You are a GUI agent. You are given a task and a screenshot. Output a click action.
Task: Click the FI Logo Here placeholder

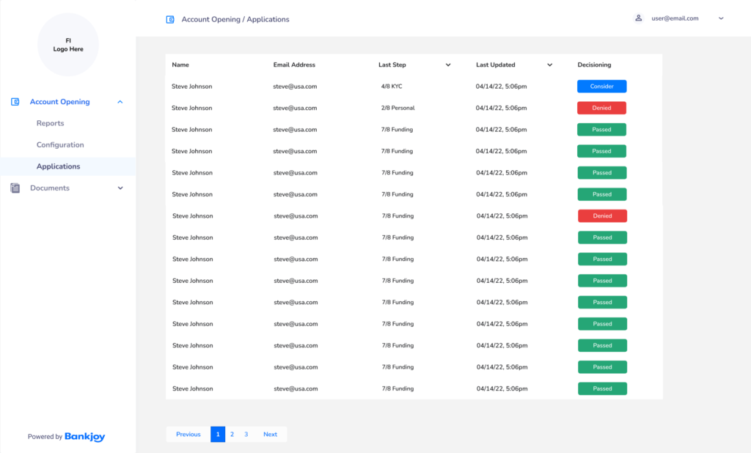[x=68, y=45]
